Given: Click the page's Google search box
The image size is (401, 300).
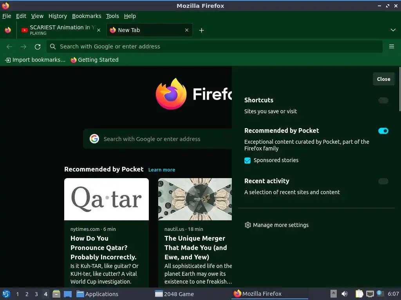Looking at the screenshot, I should click(157, 139).
